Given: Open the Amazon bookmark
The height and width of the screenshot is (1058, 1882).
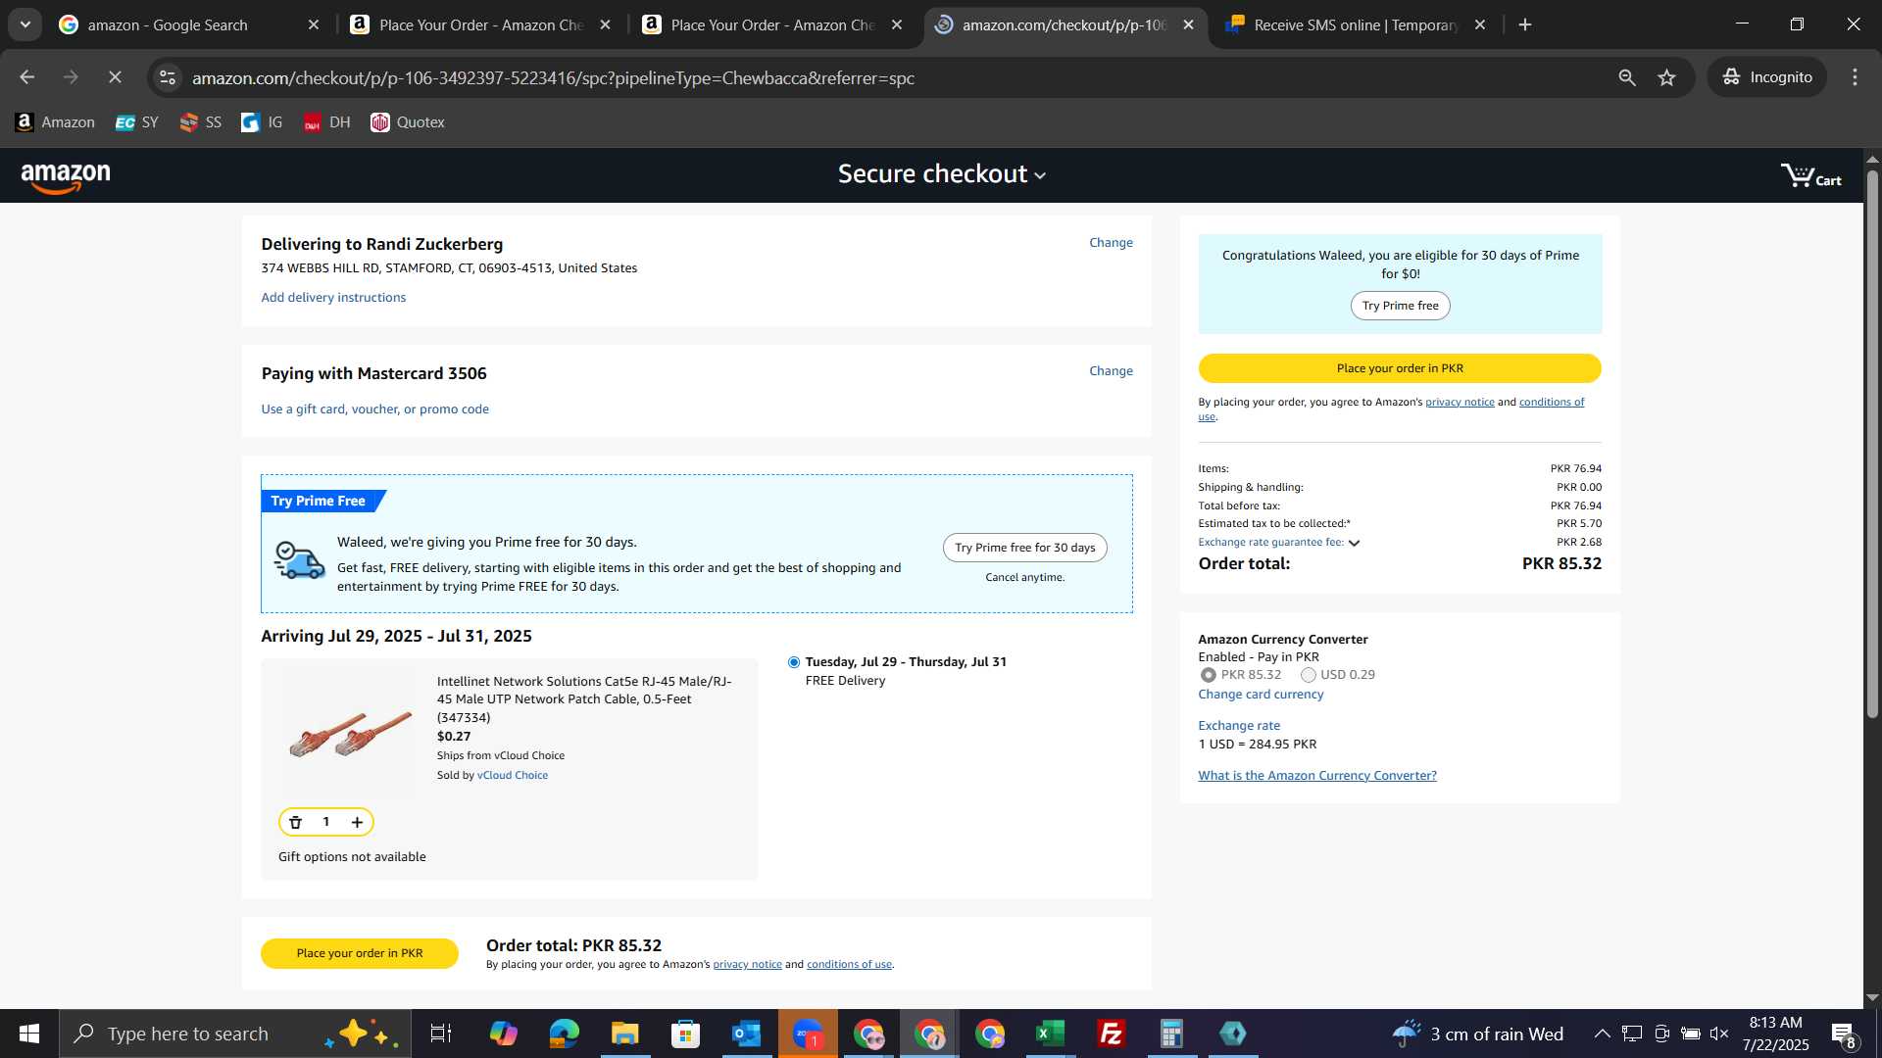Looking at the screenshot, I should click(x=56, y=122).
